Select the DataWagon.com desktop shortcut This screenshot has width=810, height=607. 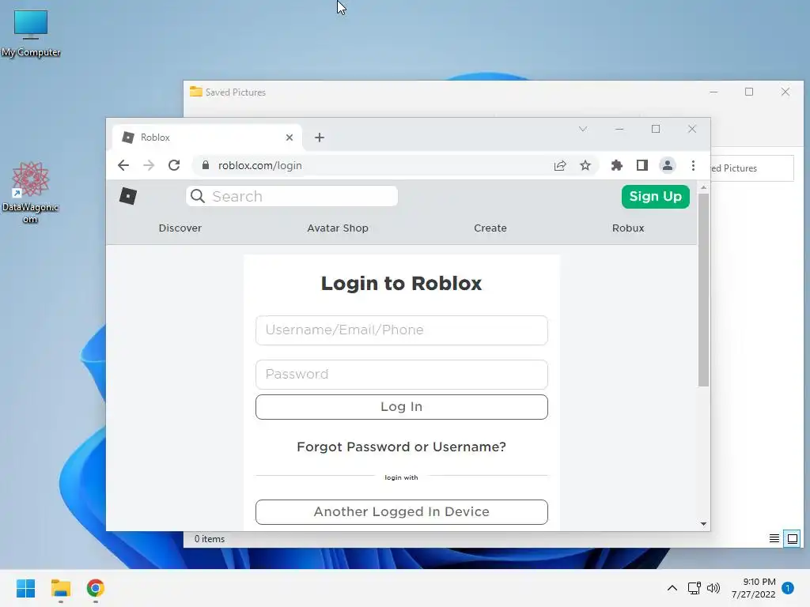pos(31,193)
